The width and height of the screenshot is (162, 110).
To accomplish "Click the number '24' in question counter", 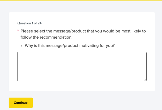I will [40, 23].
